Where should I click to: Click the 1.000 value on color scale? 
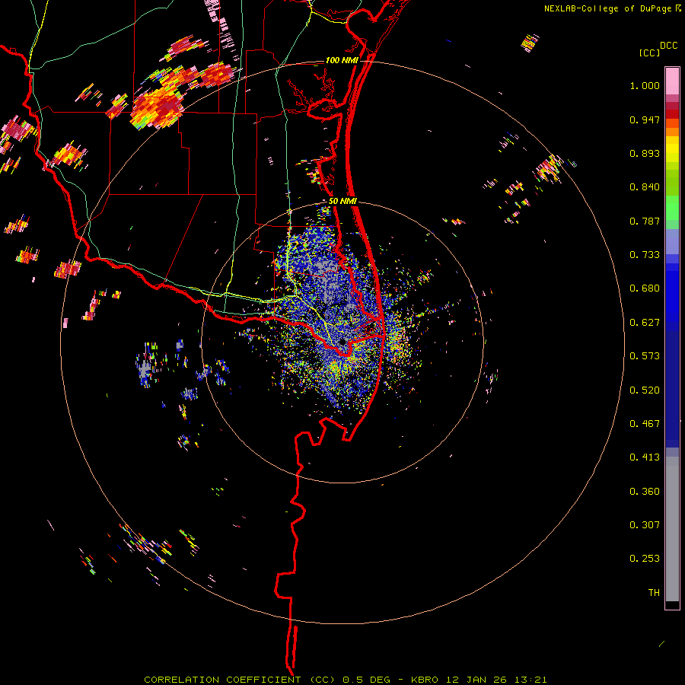(x=645, y=86)
